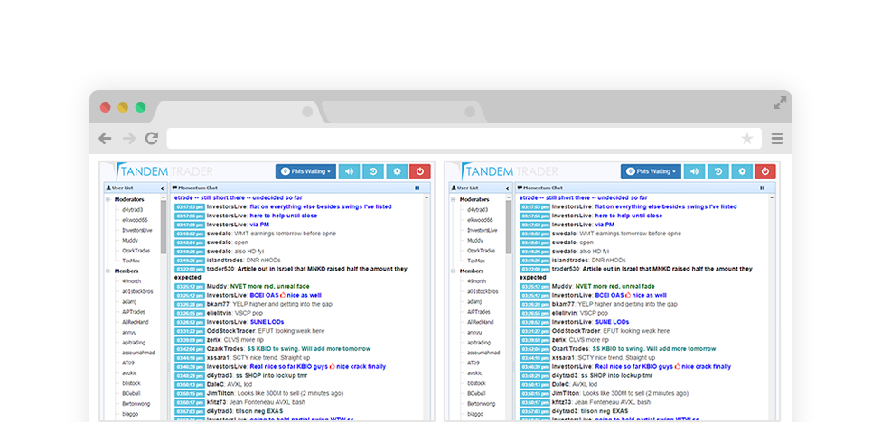The image size is (872, 422).
Task: Select moderator InvestorsLive in left user list
Action: (137, 230)
